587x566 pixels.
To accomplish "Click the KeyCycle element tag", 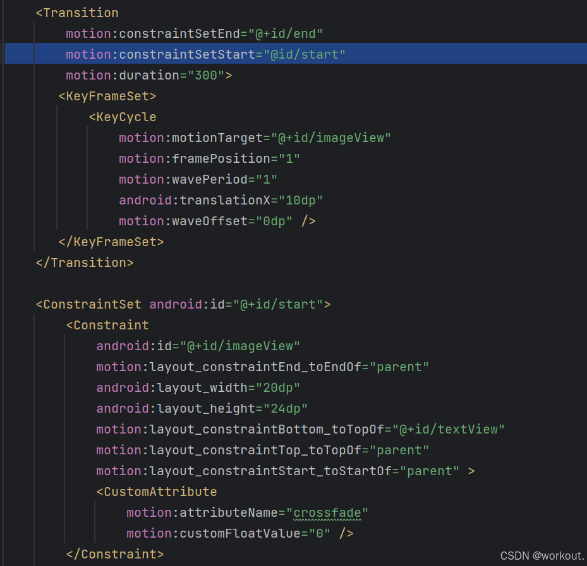I will [x=123, y=117].
